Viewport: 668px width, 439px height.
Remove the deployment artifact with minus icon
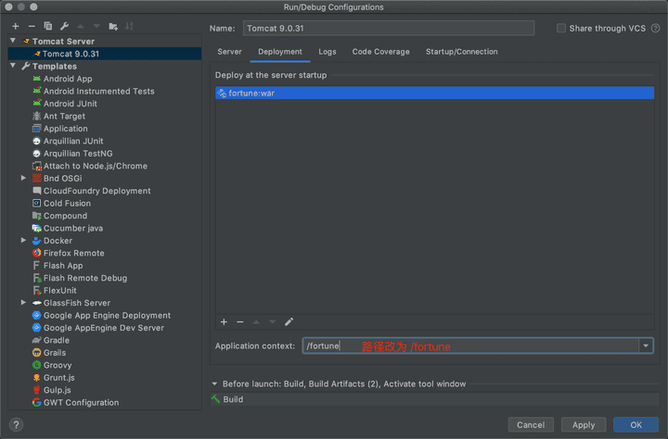239,322
